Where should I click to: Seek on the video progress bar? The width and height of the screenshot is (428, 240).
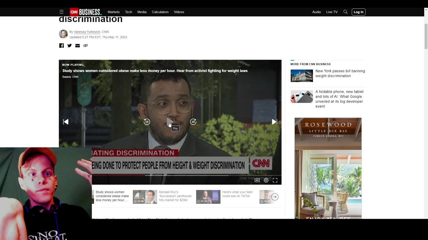tap(187, 175)
